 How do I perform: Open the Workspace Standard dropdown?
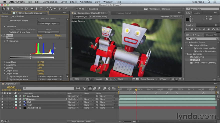point(172,9)
